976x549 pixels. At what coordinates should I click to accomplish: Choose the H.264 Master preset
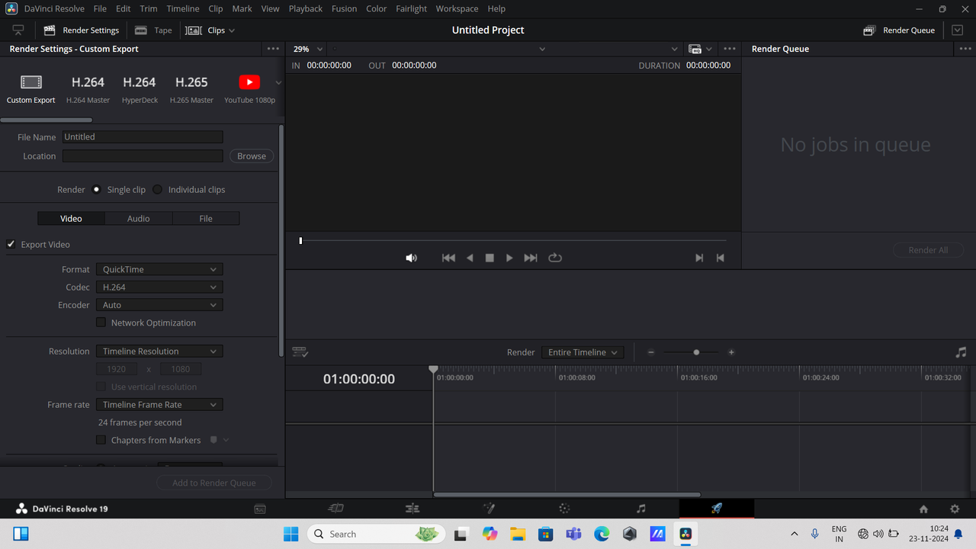point(88,89)
